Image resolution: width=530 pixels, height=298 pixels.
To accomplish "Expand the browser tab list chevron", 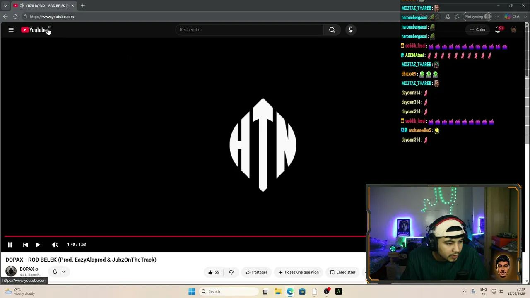I will (5, 5).
